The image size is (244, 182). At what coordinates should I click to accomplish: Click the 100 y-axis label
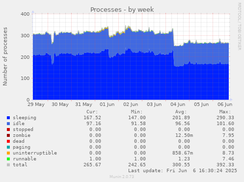click(x=25, y=78)
